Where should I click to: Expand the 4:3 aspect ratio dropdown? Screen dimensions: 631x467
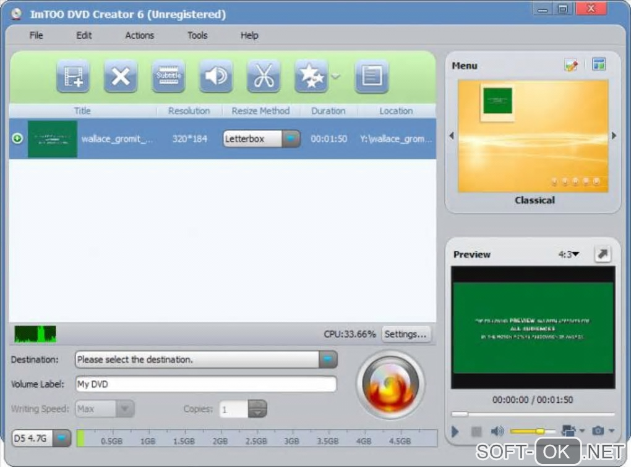click(x=569, y=254)
